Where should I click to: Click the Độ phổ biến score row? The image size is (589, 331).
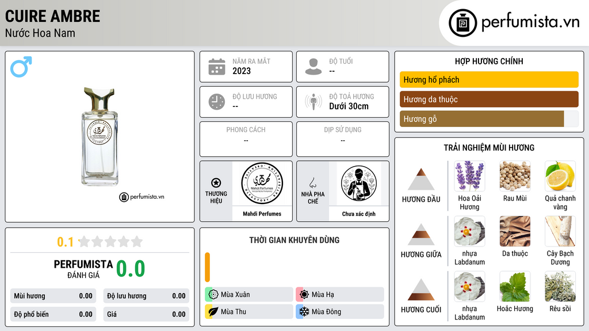tap(53, 314)
